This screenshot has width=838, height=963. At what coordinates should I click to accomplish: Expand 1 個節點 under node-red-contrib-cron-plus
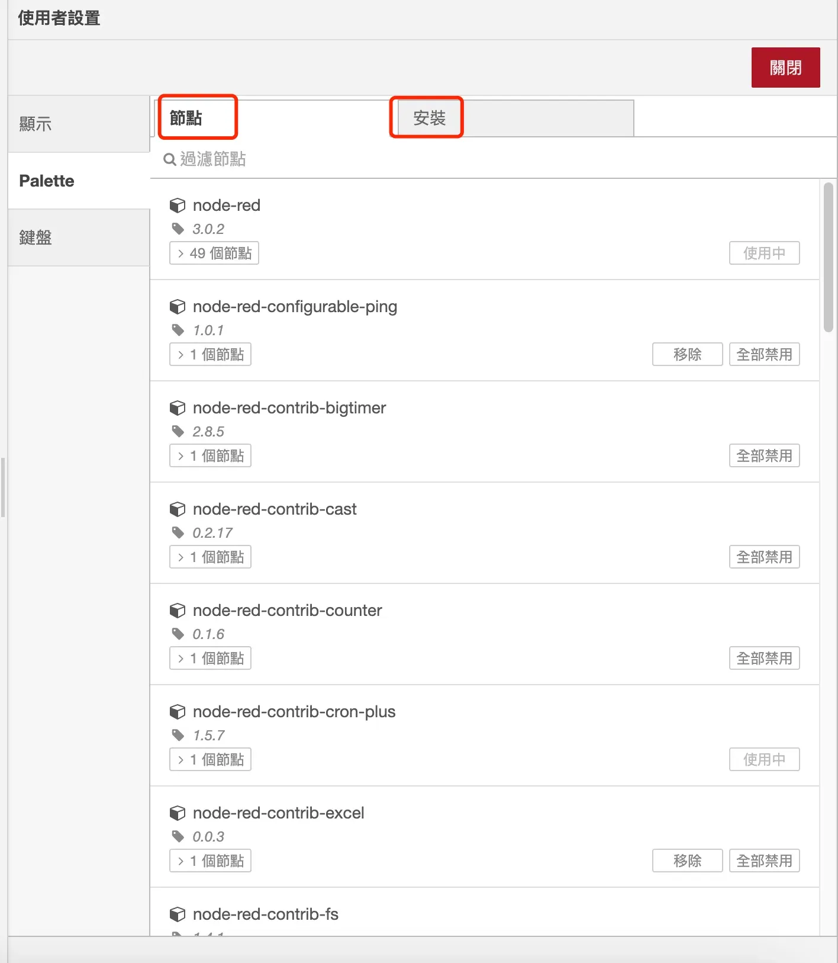210,759
